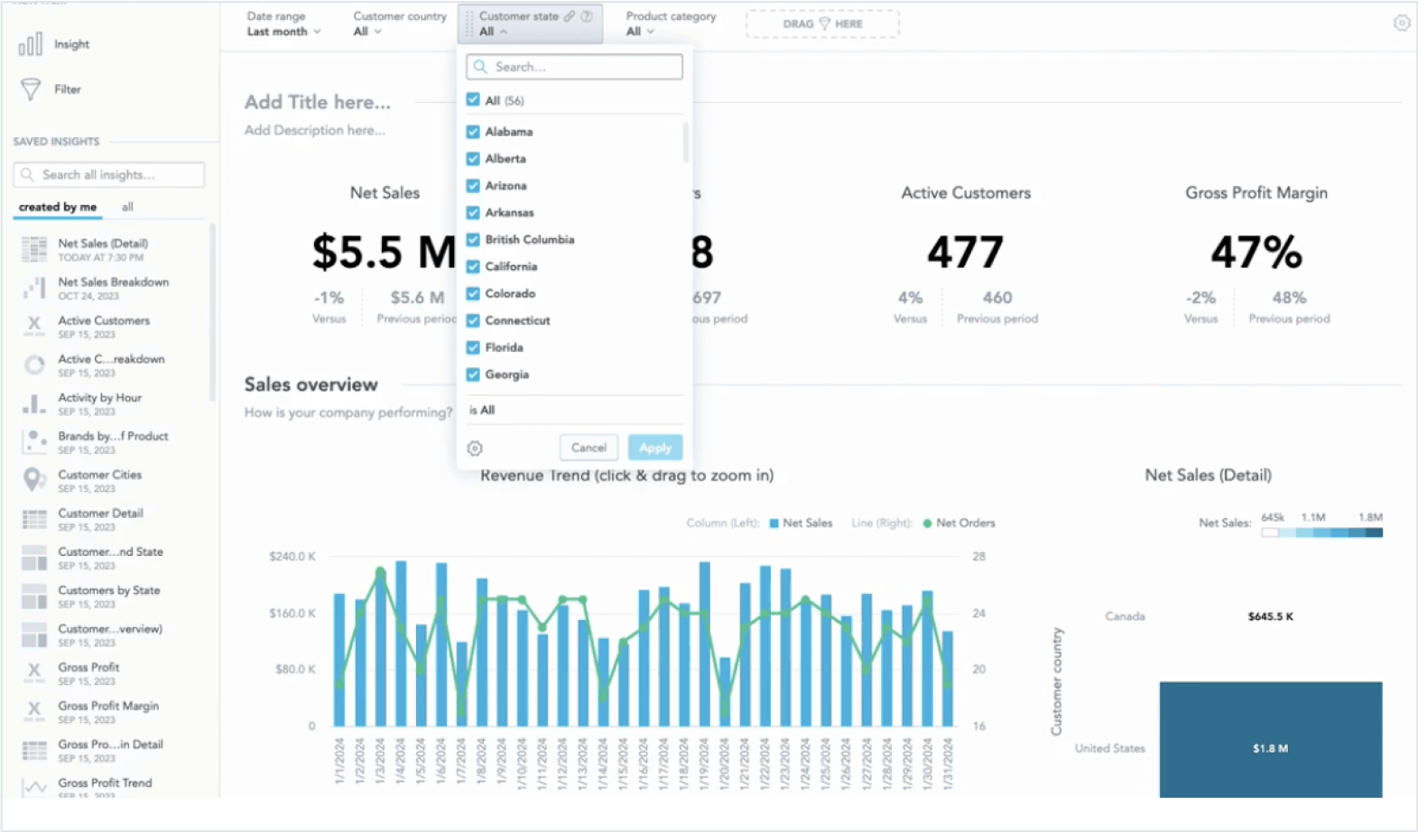Viewport: 1418px width, 832px height.
Task: Open dashboard settings gear at top right
Action: 1401,23
